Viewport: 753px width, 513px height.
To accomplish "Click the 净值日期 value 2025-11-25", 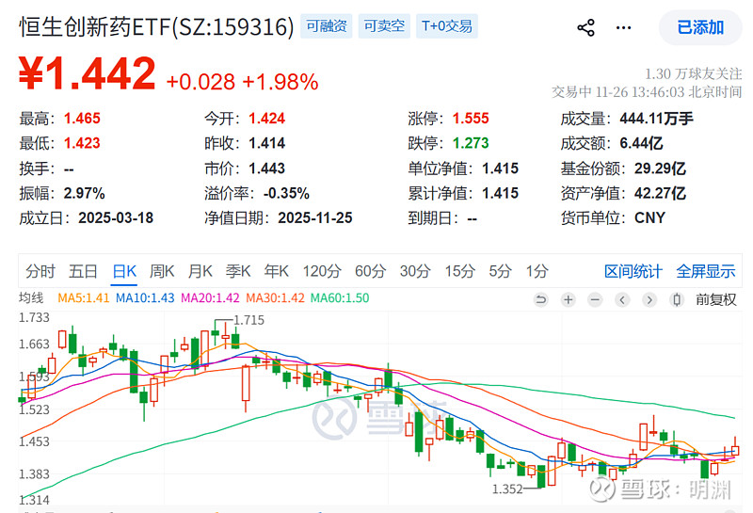I will click(315, 218).
